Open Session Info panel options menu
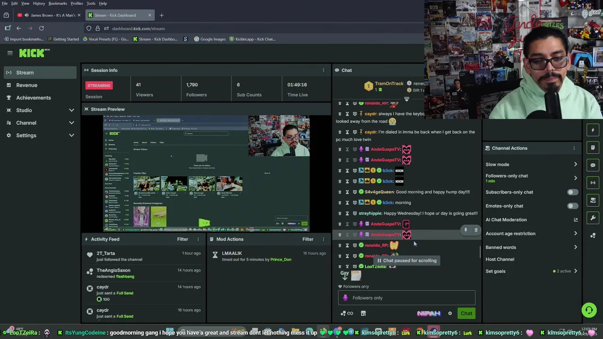This screenshot has width=603, height=339. click(323, 70)
